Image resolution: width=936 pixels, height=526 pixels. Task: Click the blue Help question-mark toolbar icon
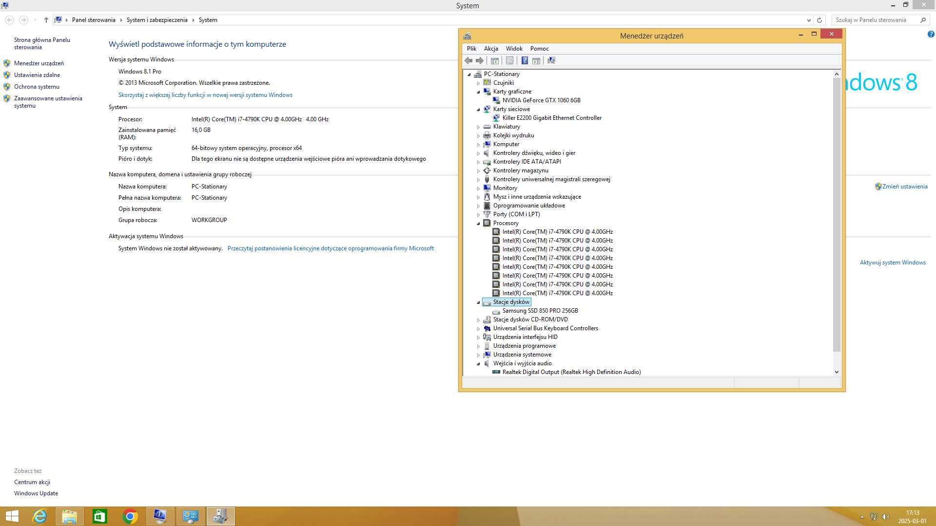click(525, 60)
